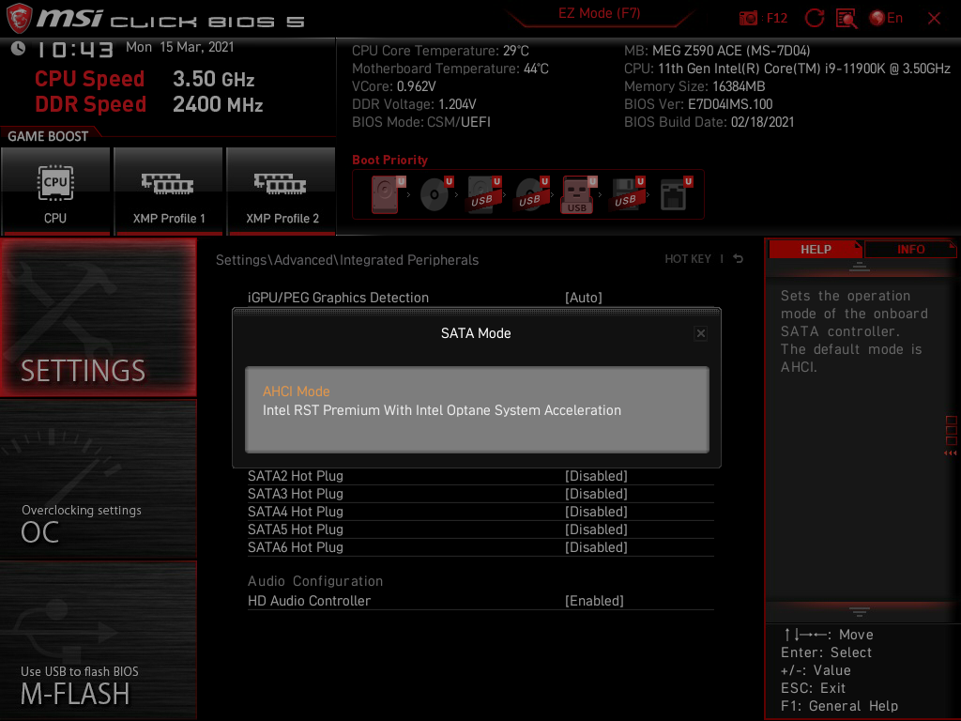961x721 pixels.
Task: Click the help panel top scroll handle
Action: 860,266
